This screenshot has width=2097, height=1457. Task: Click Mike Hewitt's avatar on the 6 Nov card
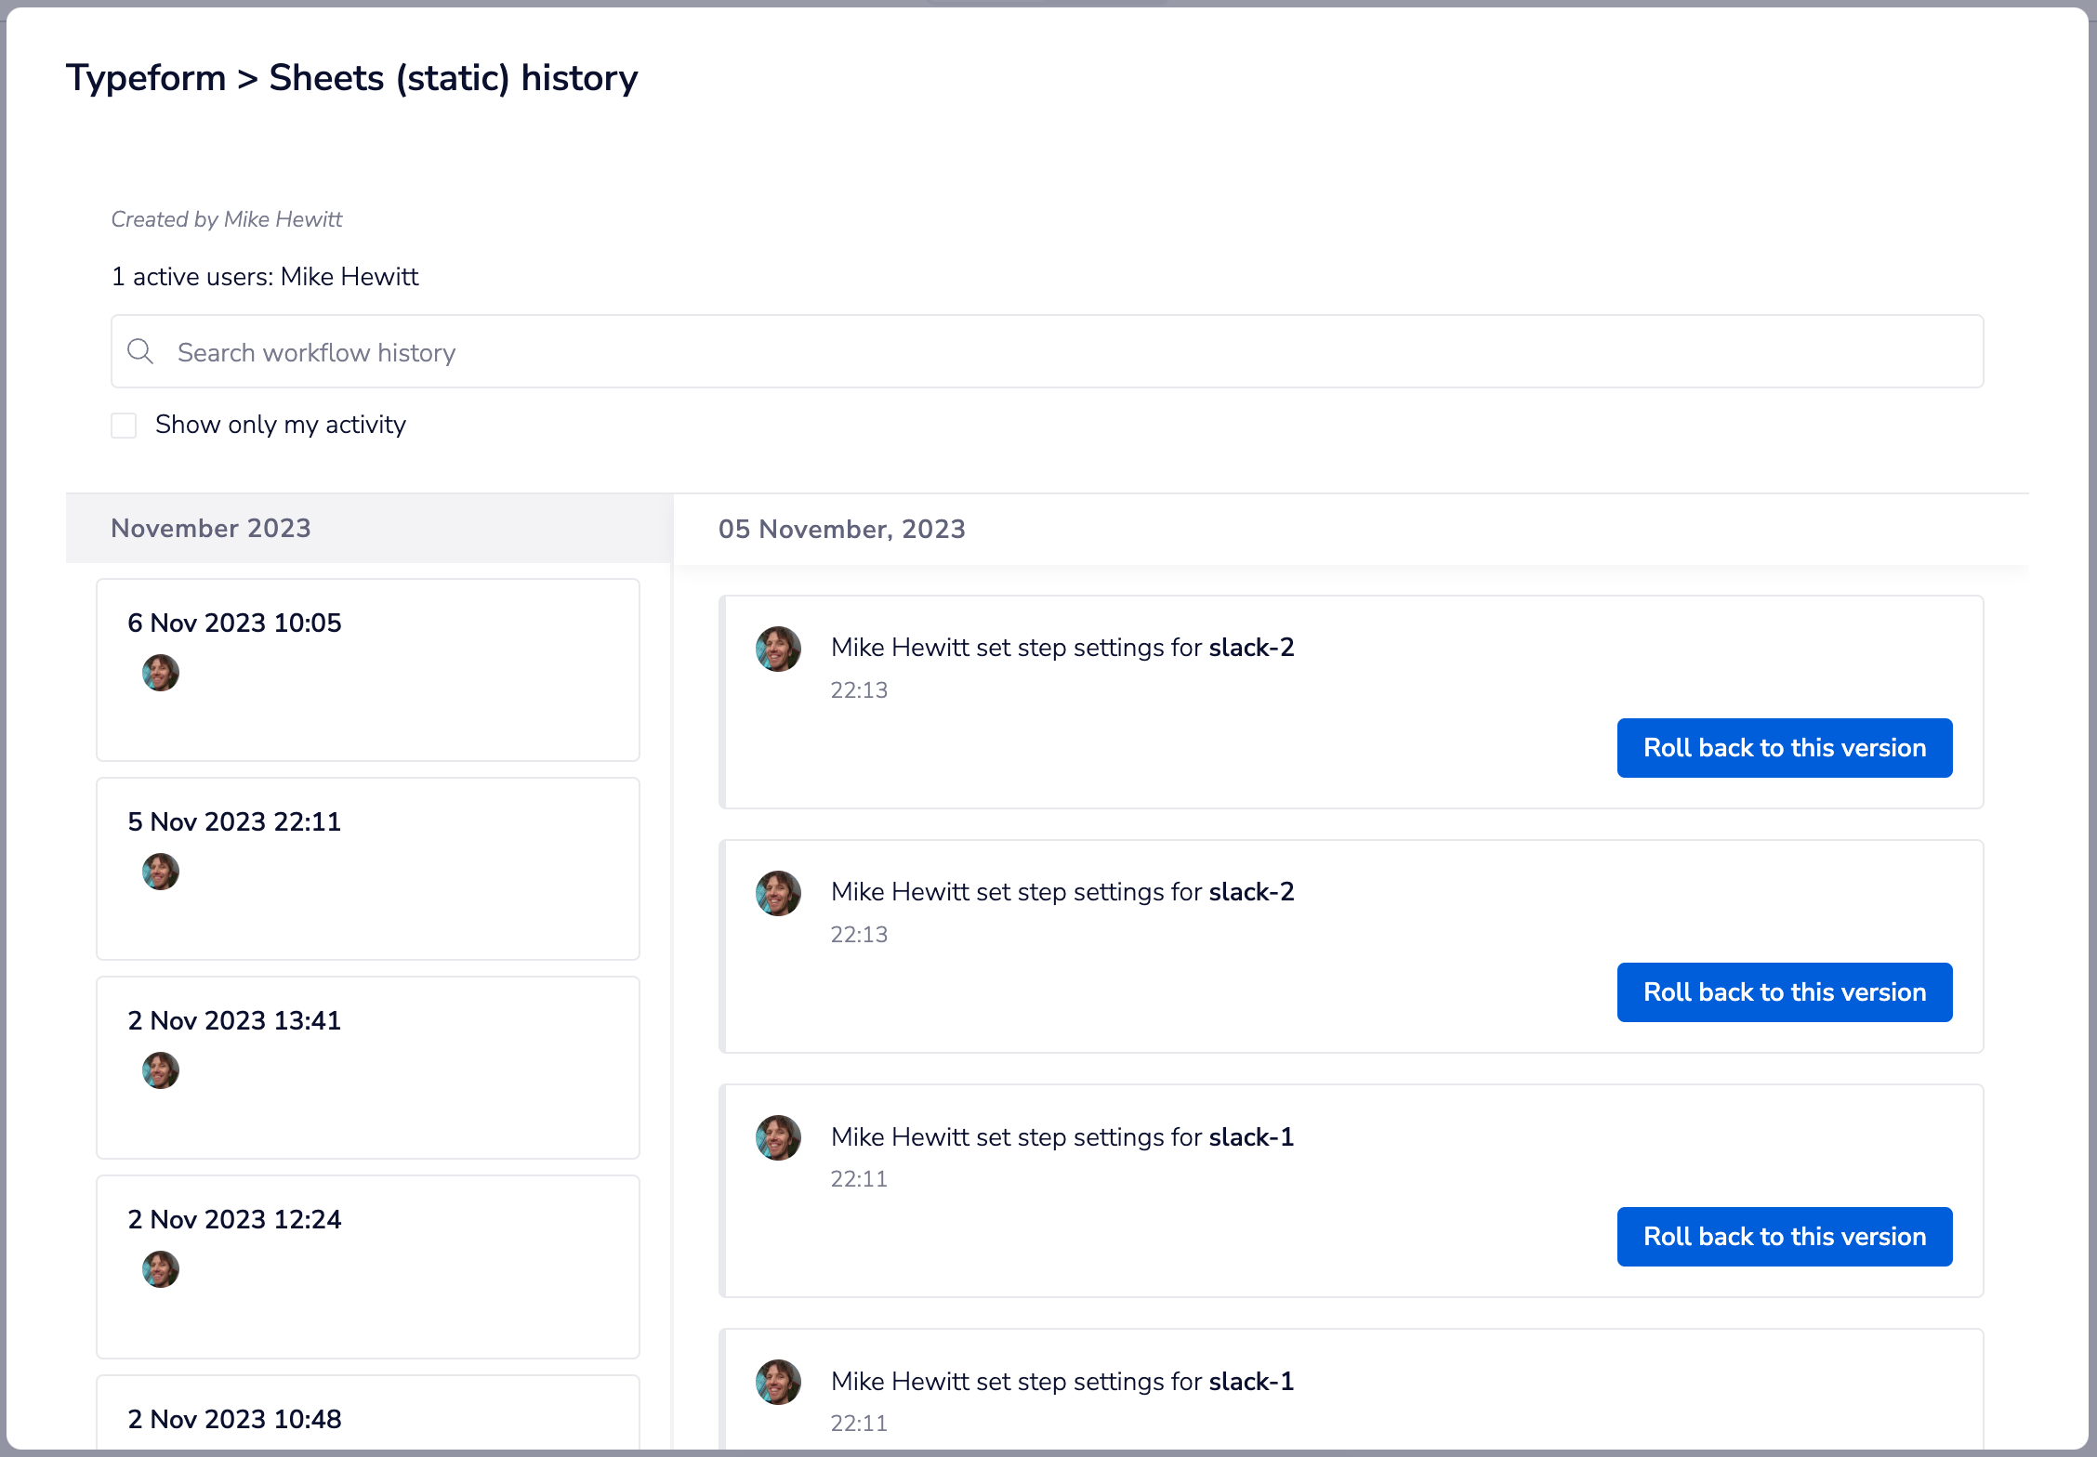[x=160, y=673]
